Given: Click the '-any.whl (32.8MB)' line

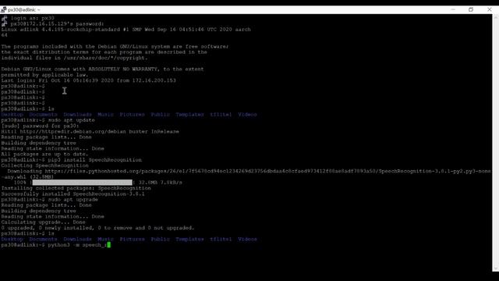Looking at the screenshot, I should point(27,177).
